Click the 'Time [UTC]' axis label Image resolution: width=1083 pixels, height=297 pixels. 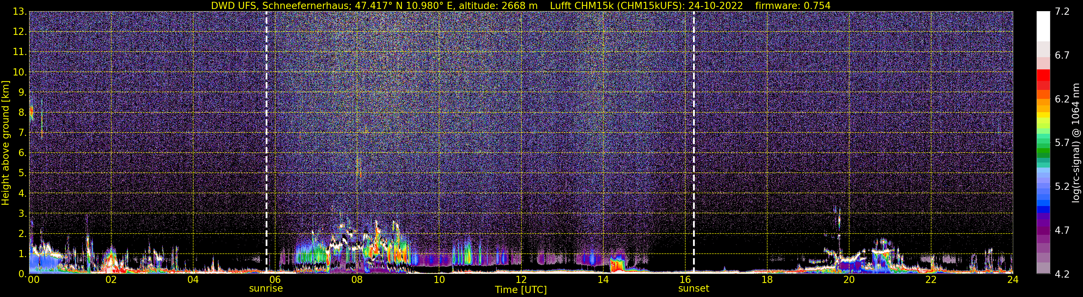click(x=521, y=290)
